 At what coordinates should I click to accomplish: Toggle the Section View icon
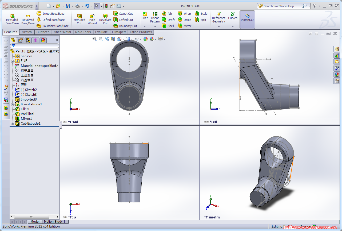(113, 39)
